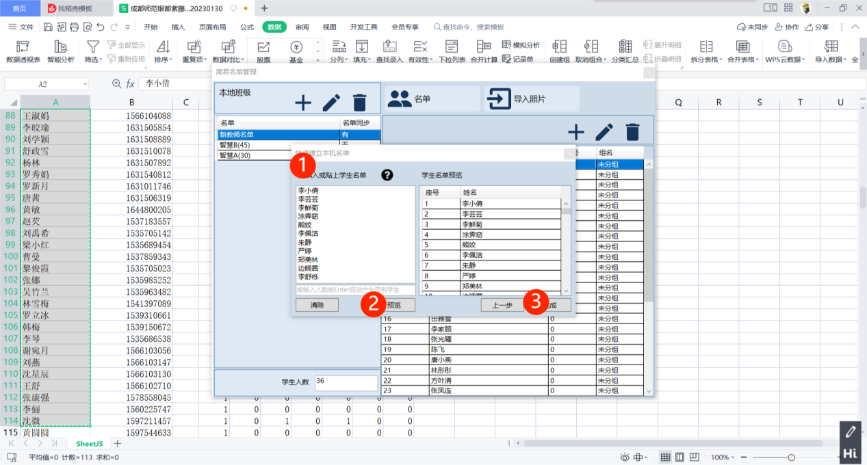Click the black question mark help icon
Screen dimensions: 867x465
387,176
